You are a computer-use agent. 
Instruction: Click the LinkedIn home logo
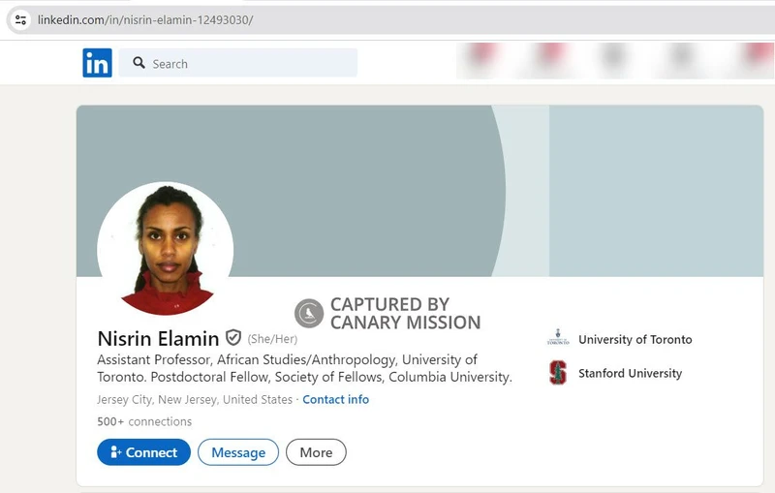click(x=98, y=63)
